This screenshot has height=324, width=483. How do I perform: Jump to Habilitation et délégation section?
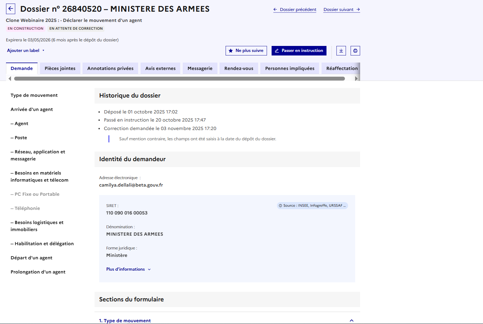click(42, 244)
